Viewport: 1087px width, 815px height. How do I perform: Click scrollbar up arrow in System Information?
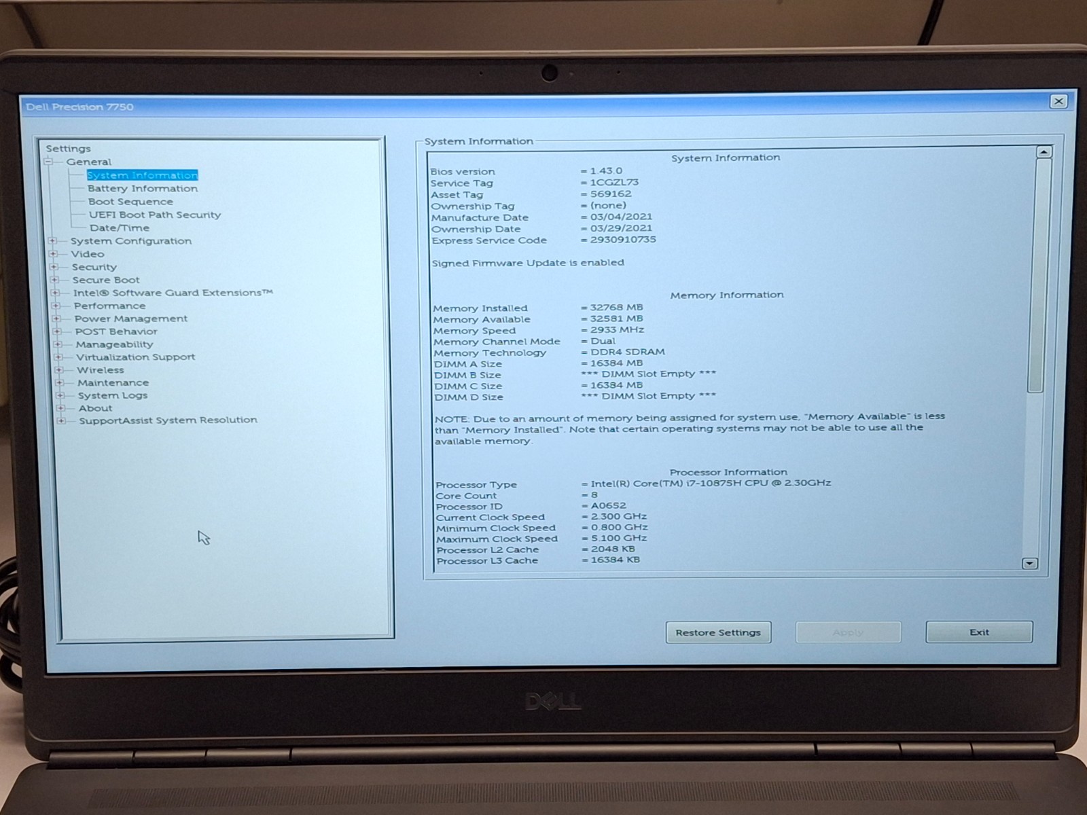click(1044, 152)
